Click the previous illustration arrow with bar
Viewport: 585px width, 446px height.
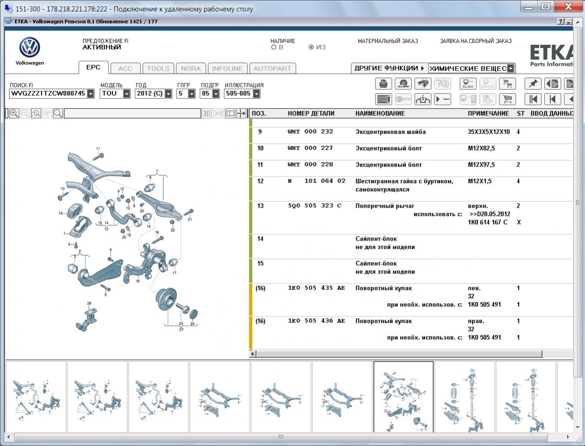click(x=553, y=99)
